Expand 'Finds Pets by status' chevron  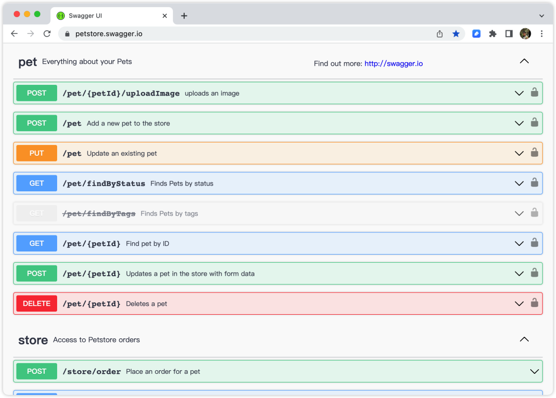(519, 184)
